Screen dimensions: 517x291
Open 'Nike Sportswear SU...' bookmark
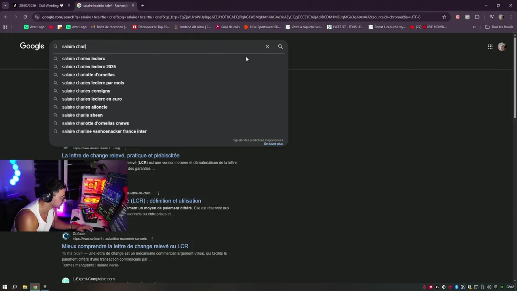263,27
